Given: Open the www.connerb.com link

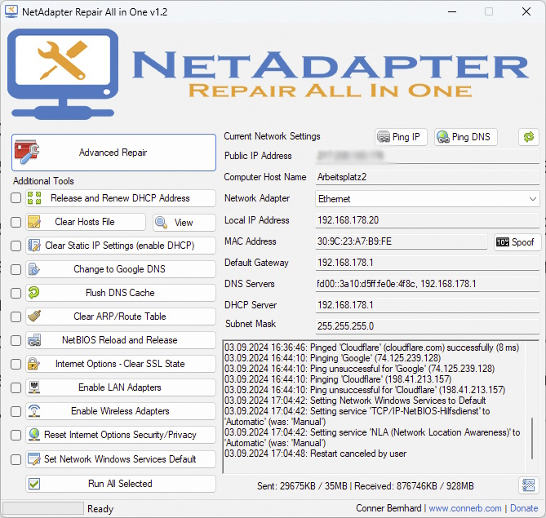Looking at the screenshot, I should pos(465,508).
